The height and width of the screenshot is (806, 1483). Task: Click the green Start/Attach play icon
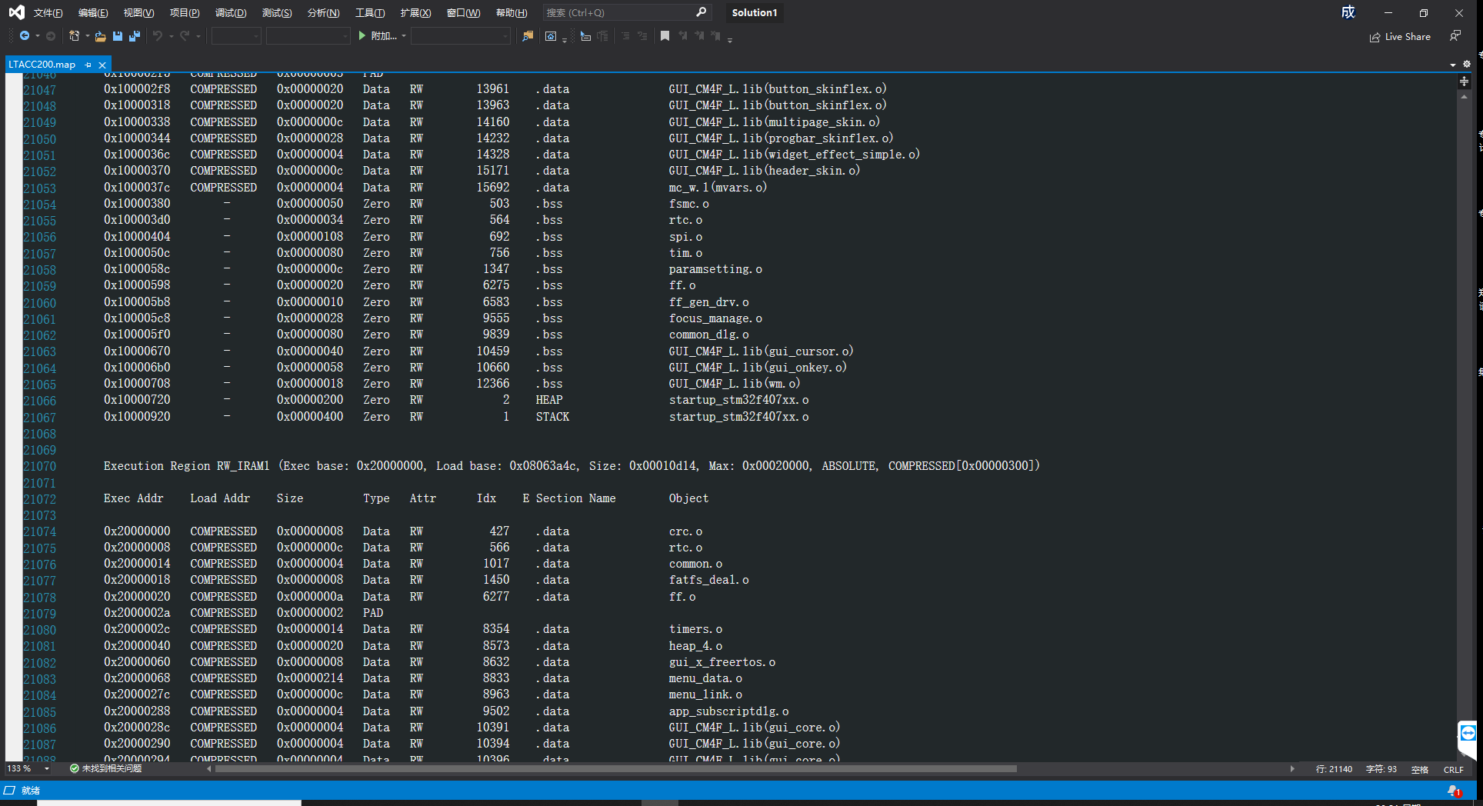[362, 36]
